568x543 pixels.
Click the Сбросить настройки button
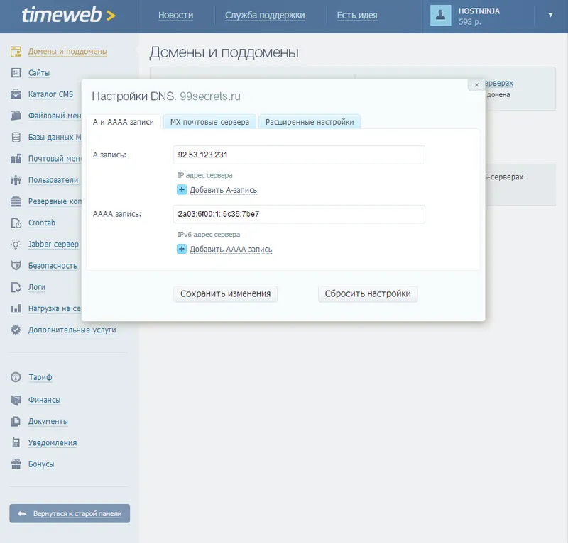368,293
